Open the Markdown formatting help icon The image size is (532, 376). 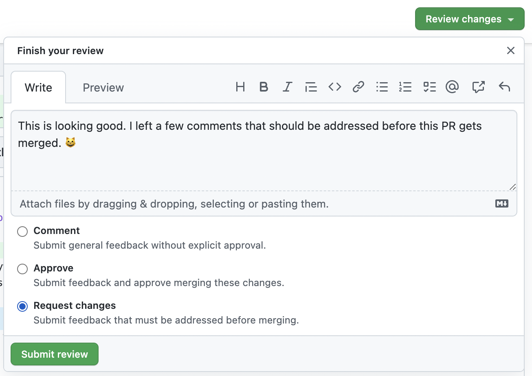click(501, 203)
